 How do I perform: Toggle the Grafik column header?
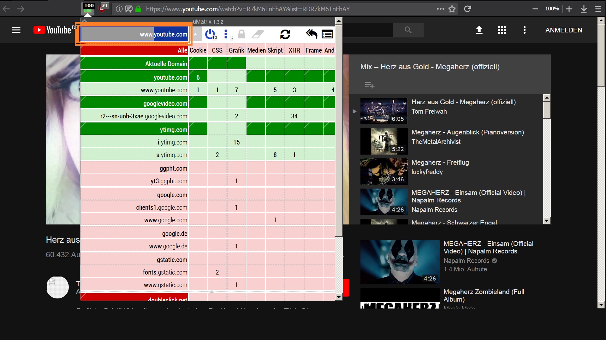[236, 50]
